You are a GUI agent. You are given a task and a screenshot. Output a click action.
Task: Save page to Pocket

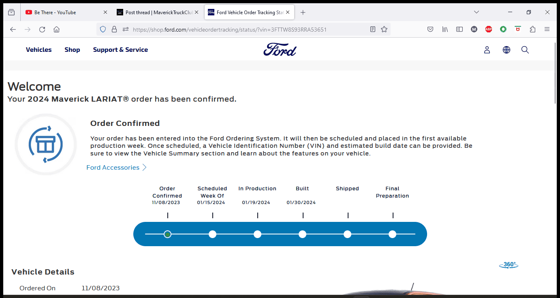[430, 29]
